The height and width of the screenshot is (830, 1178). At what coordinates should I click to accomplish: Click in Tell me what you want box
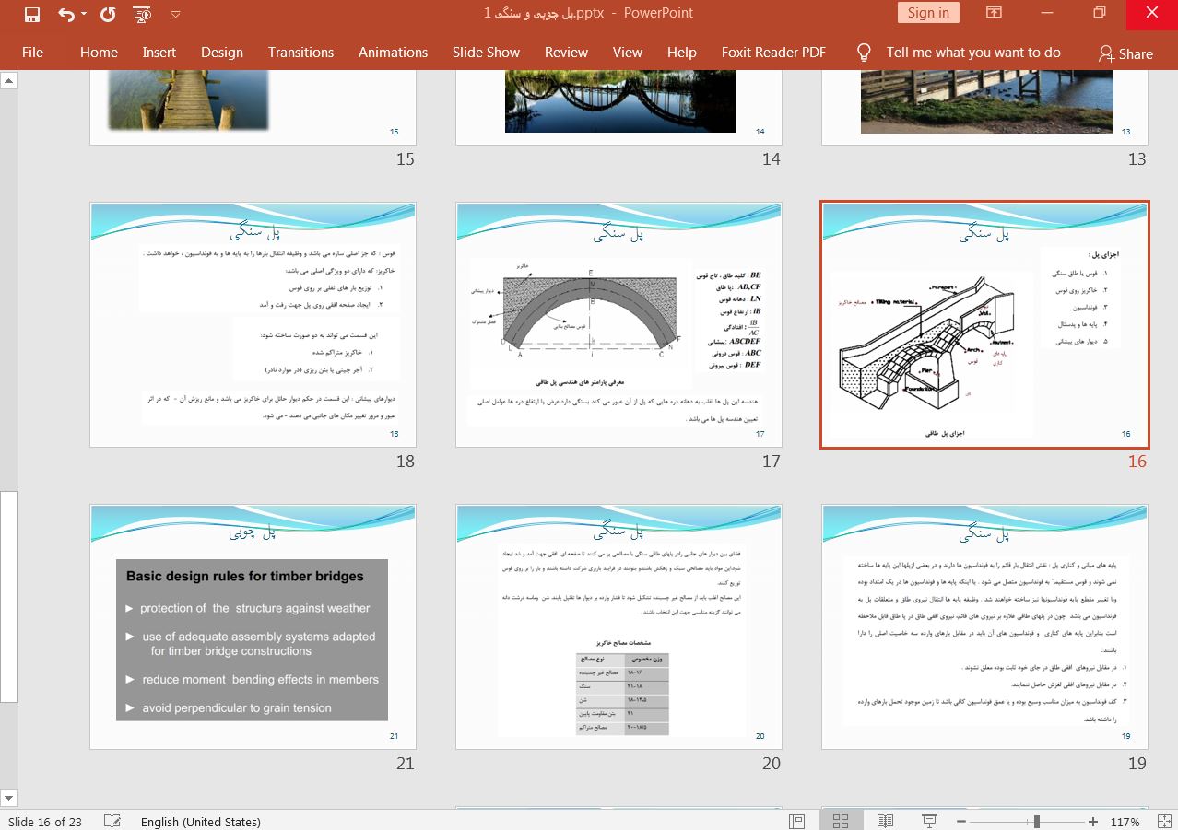point(972,53)
